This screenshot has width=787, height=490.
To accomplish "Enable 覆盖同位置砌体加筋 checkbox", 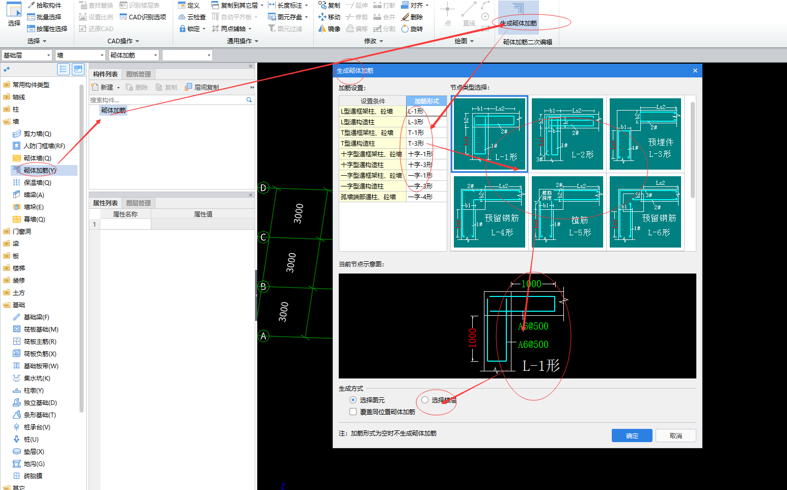I will coord(353,412).
